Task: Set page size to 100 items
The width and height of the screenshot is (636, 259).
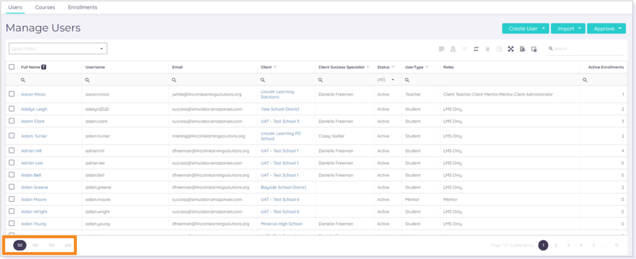Action: pyautogui.click(x=35, y=245)
